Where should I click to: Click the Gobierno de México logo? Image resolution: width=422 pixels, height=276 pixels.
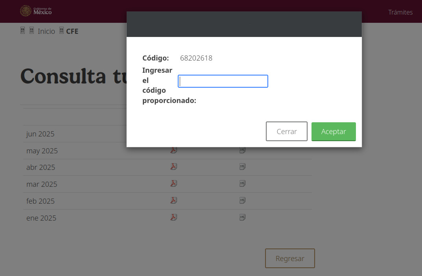click(x=36, y=11)
